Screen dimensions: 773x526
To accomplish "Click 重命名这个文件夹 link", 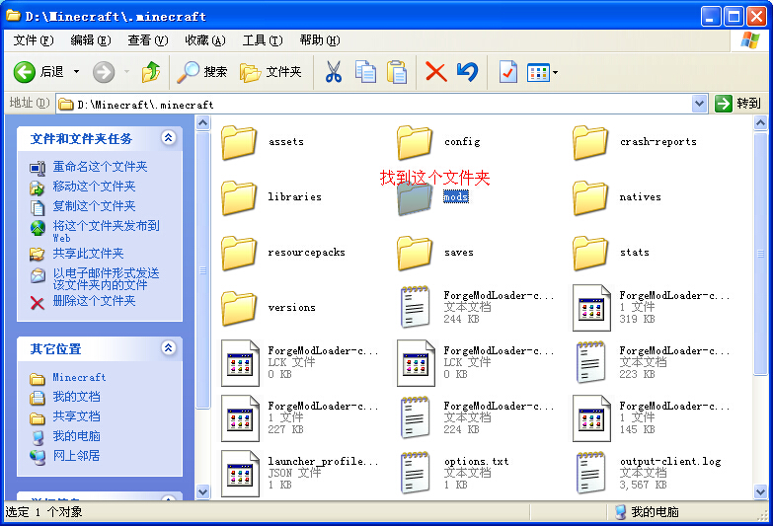I will click(100, 167).
